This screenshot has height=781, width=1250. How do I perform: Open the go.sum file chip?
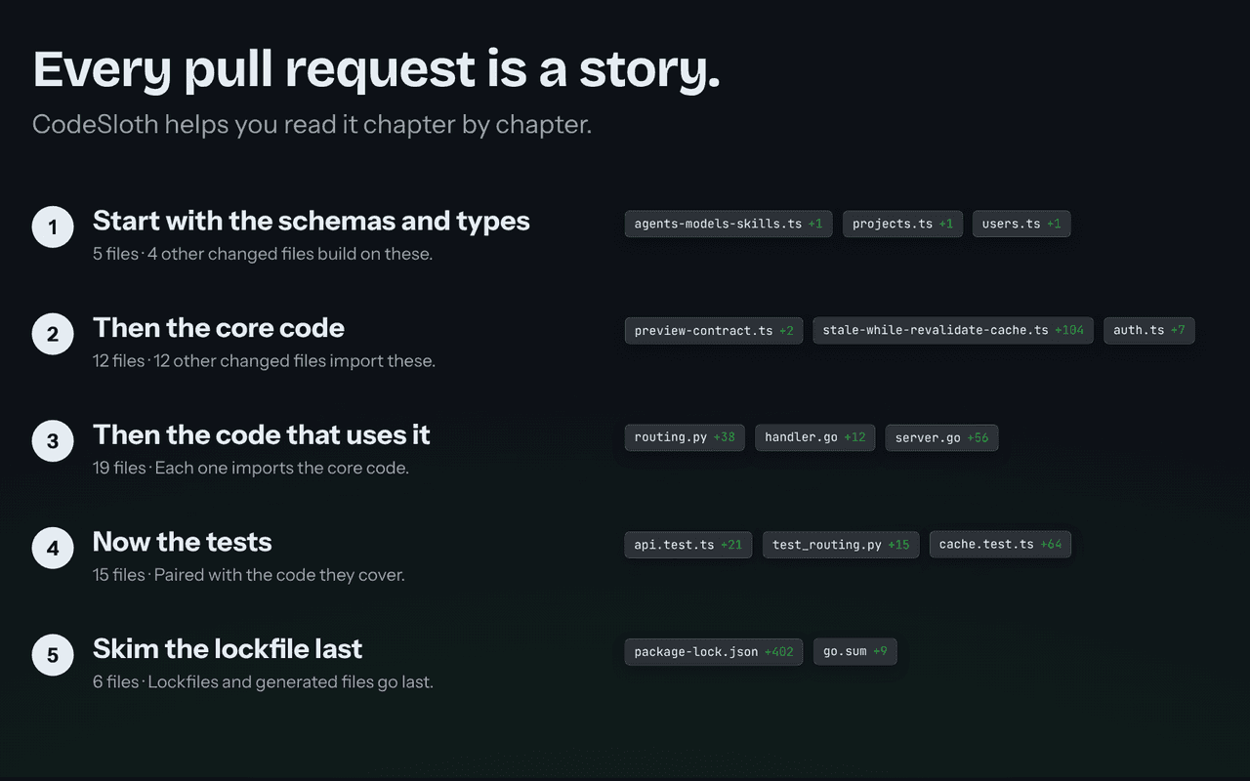[x=855, y=651]
